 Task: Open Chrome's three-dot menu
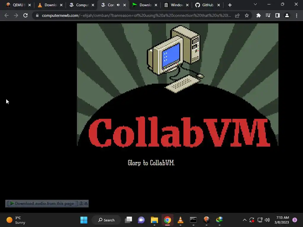point(296,15)
